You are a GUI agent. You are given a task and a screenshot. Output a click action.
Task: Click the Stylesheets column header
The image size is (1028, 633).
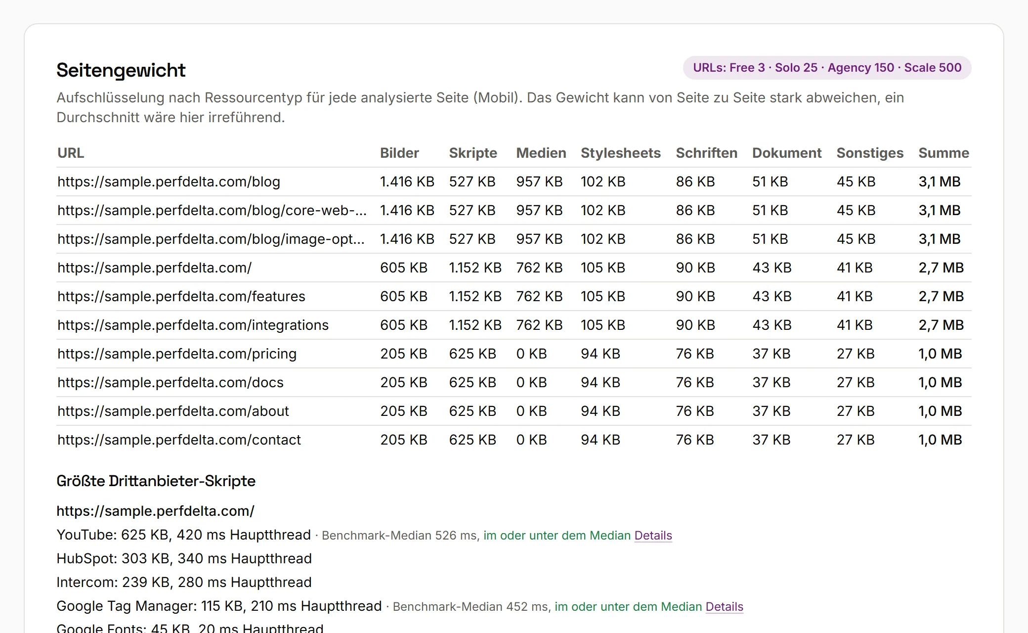coord(621,153)
